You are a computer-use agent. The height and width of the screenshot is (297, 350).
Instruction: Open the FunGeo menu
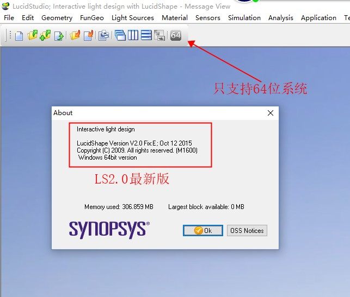click(91, 17)
